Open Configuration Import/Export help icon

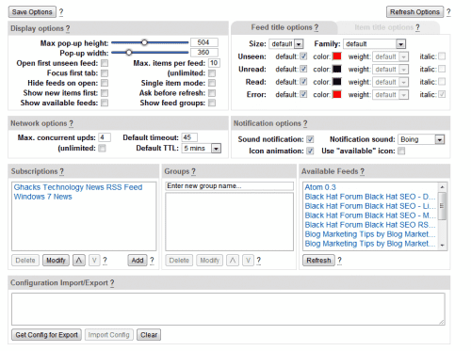coord(112,283)
